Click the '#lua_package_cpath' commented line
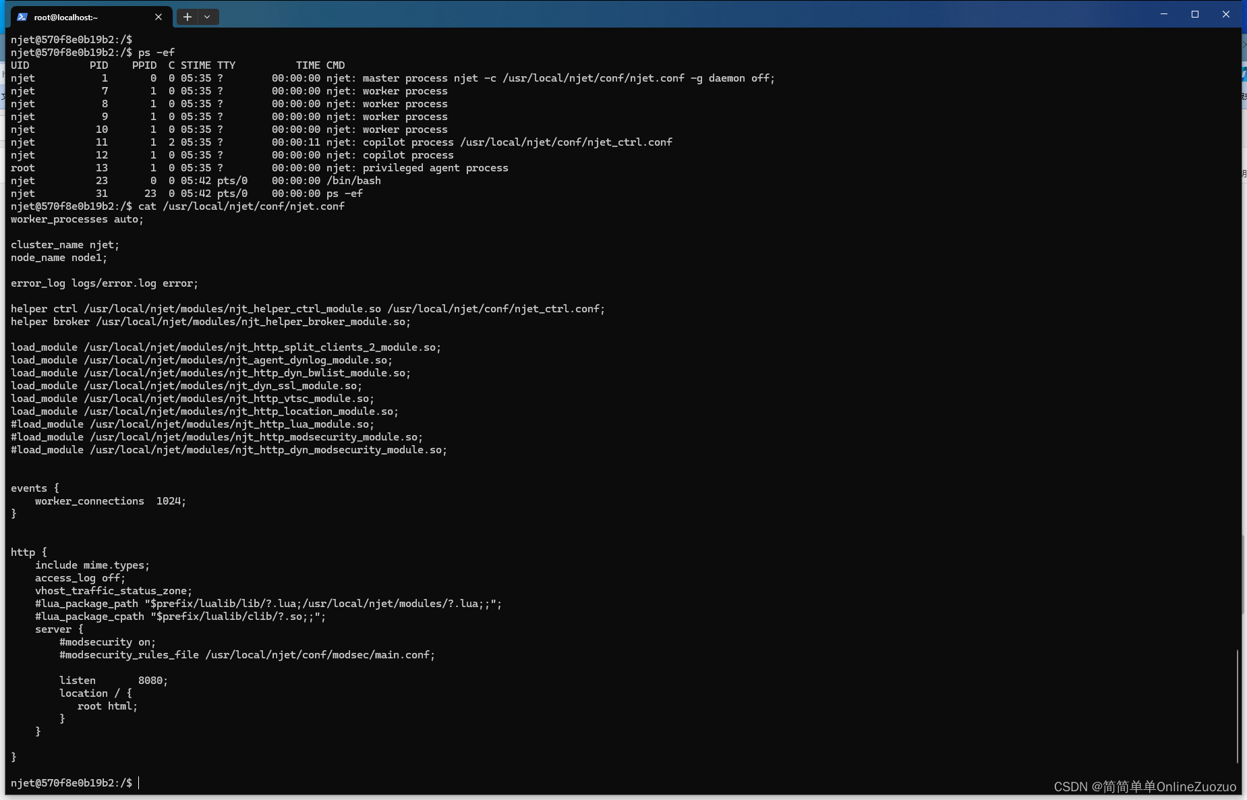Image resolution: width=1247 pixels, height=800 pixels. click(180, 617)
